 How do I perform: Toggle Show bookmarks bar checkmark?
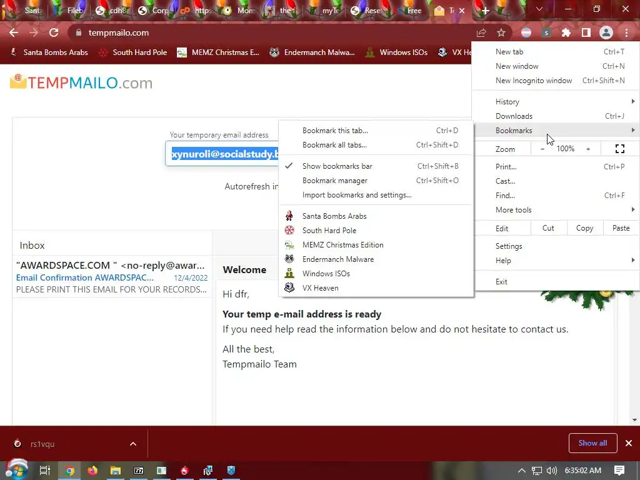[x=376, y=166]
